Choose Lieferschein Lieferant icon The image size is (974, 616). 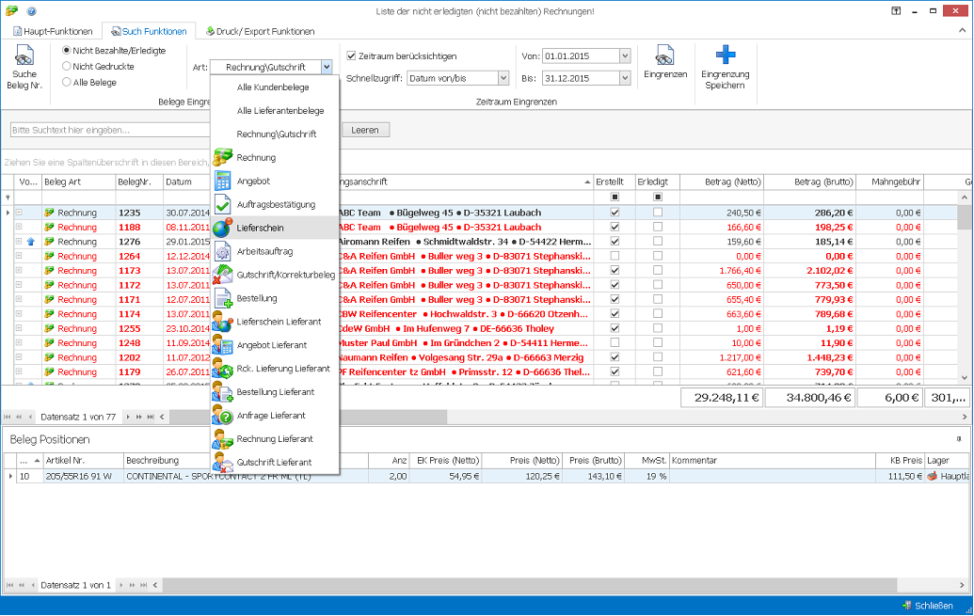(222, 322)
